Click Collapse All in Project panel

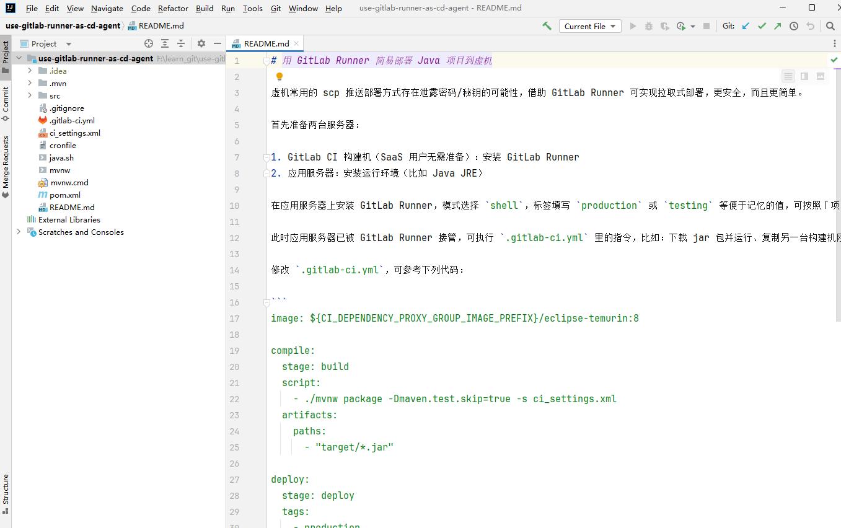[x=181, y=43]
